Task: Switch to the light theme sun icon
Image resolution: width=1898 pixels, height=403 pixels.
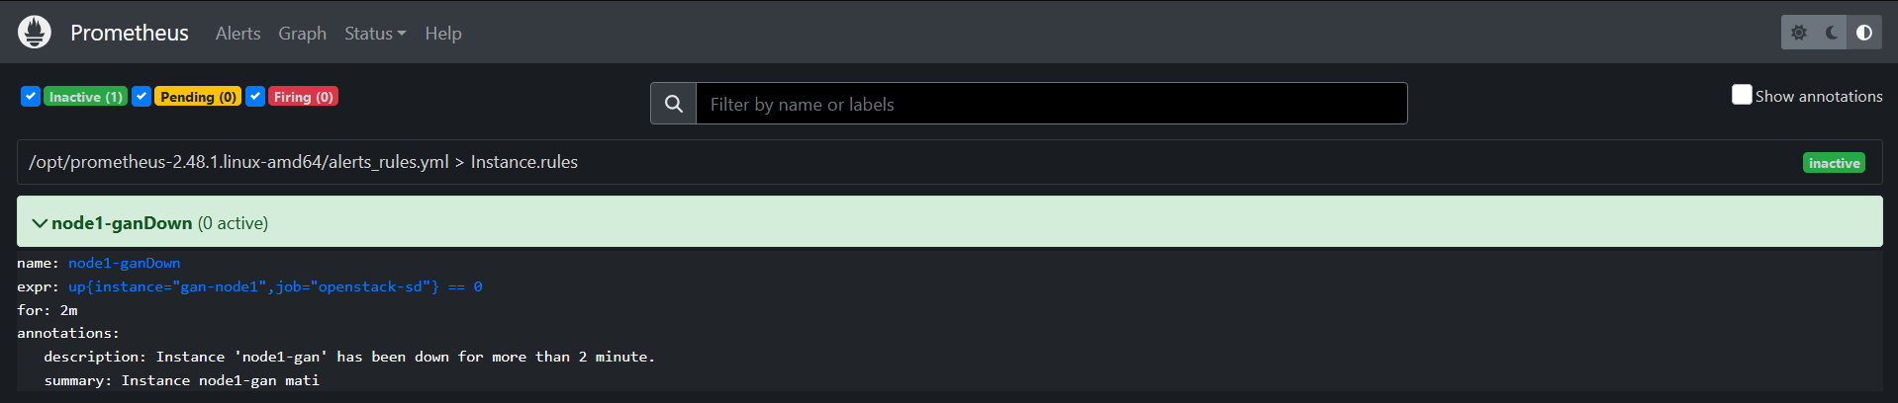Action: click(x=1799, y=33)
